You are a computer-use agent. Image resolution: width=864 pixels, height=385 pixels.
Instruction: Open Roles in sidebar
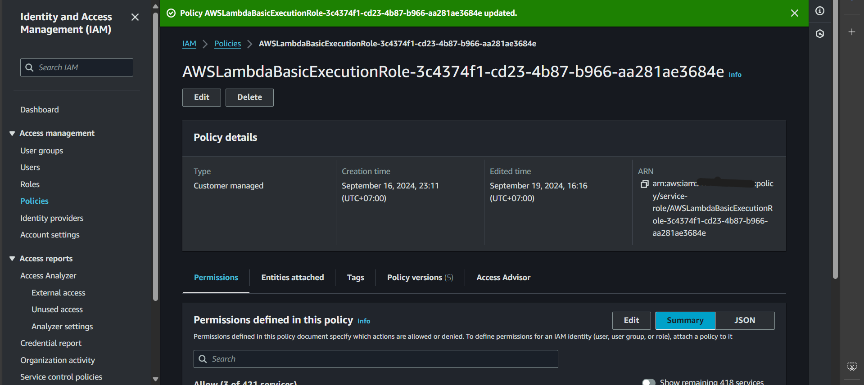[30, 184]
